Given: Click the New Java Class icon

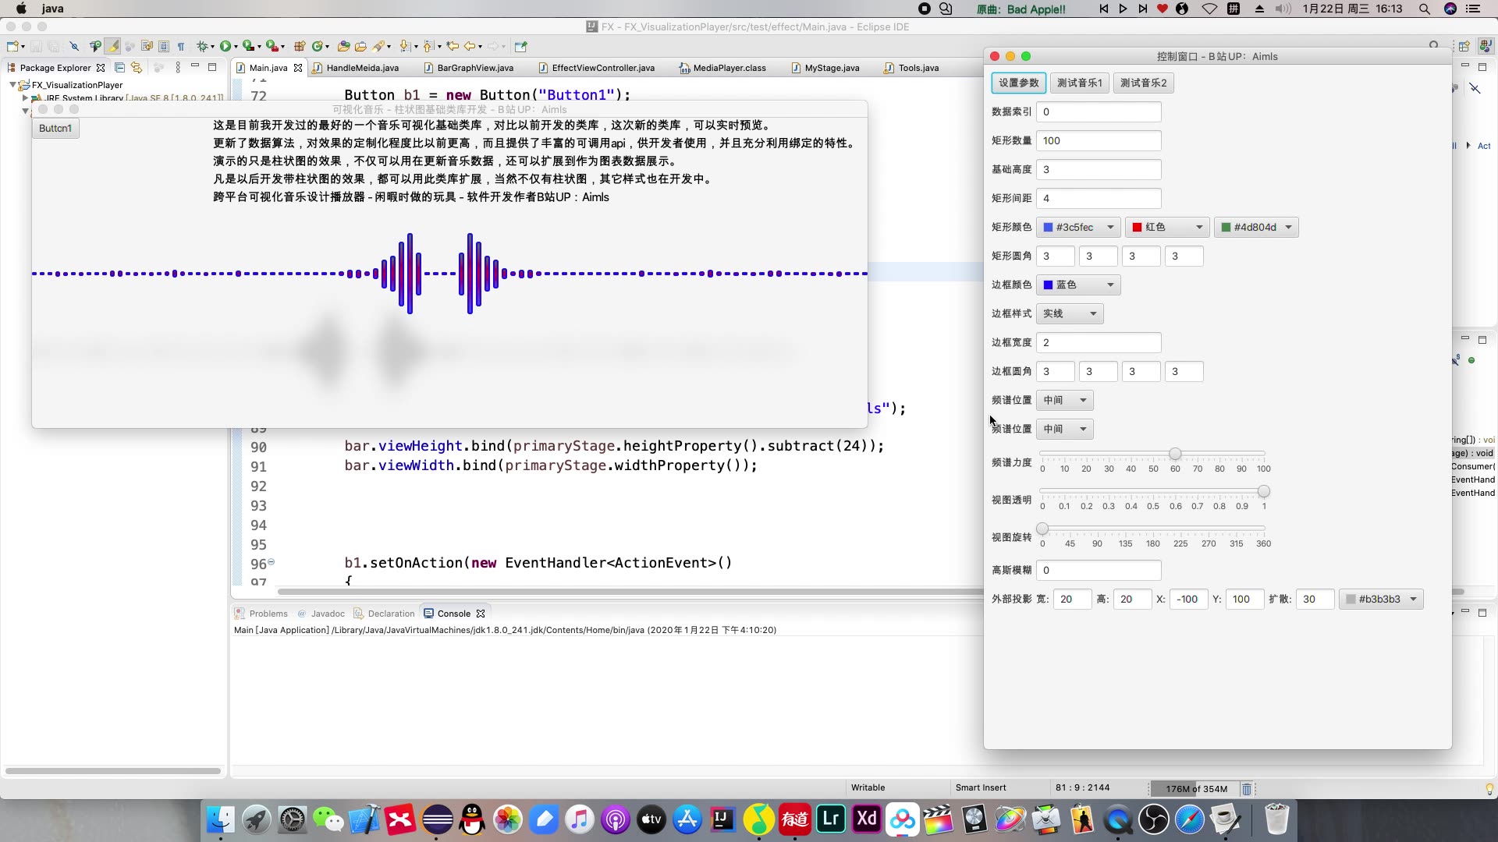Looking at the screenshot, I should [x=318, y=46].
